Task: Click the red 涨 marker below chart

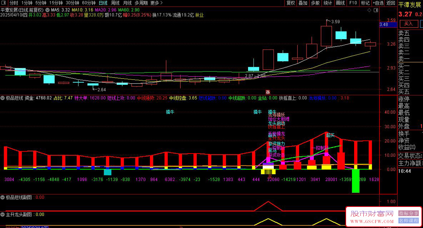Action: pyautogui.click(x=268, y=92)
